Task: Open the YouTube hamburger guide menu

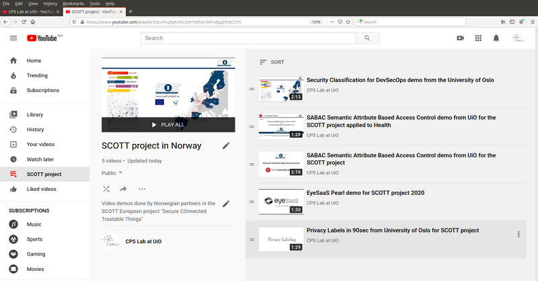Action: point(13,38)
